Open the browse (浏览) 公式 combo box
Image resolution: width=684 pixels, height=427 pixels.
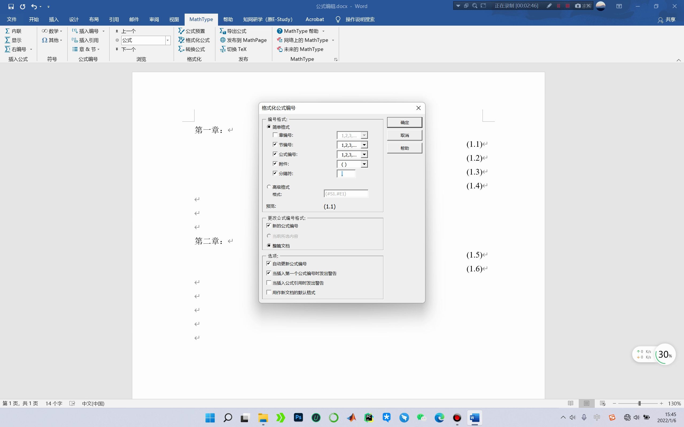(x=168, y=40)
